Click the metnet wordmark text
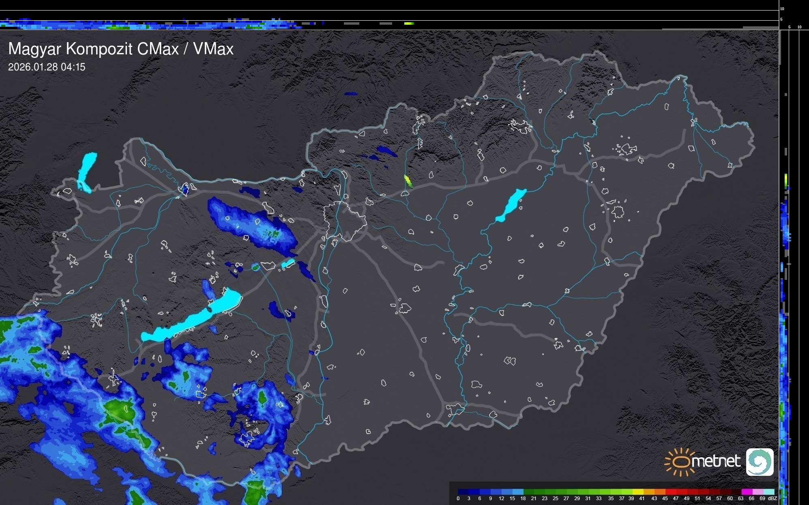The image size is (809, 505). (716, 461)
